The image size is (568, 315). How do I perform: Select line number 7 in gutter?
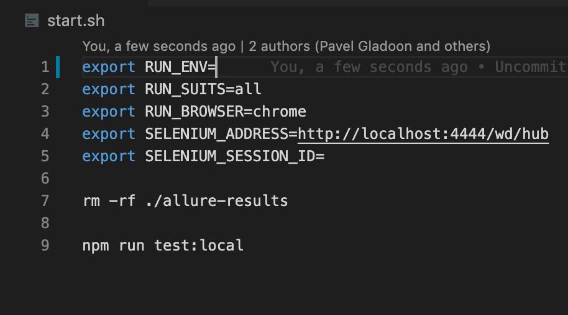click(x=45, y=201)
